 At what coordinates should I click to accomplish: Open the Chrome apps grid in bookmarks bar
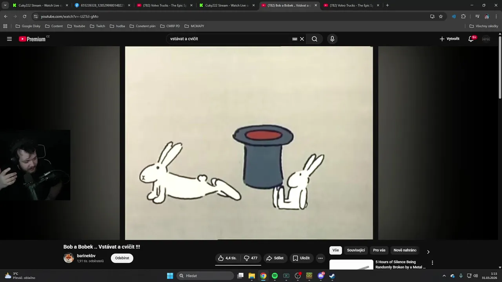click(5, 26)
